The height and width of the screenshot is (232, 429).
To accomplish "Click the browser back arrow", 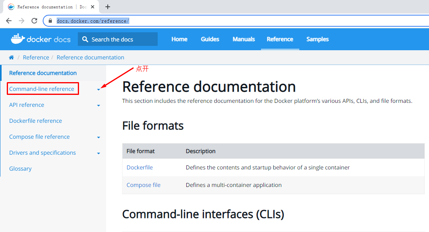I will coord(9,21).
